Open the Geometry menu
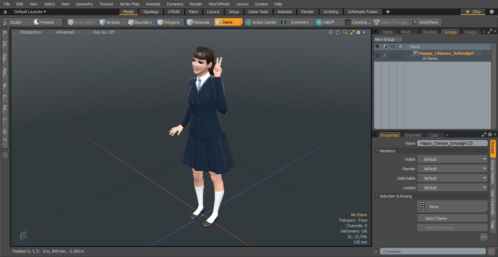The image size is (498, 257). click(84, 4)
